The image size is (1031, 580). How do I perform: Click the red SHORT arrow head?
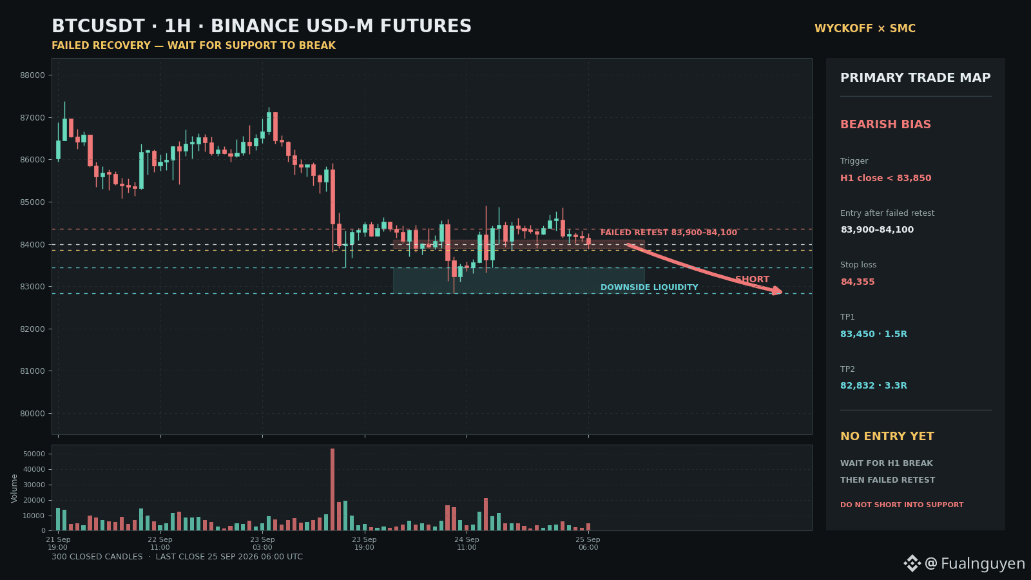(x=777, y=291)
